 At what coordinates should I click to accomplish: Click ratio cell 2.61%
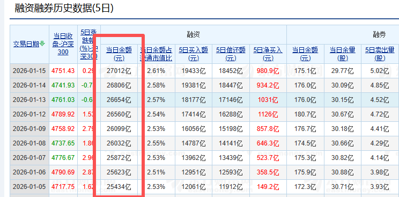[156, 71]
